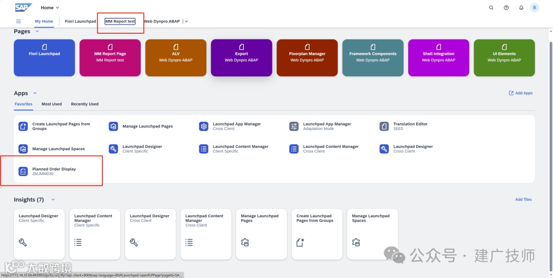553x278 pixels.
Task: Select the Recently Used apps tab
Action: tap(84, 104)
